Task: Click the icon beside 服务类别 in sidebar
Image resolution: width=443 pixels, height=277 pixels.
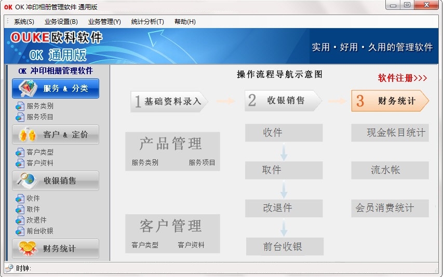Action: point(20,106)
